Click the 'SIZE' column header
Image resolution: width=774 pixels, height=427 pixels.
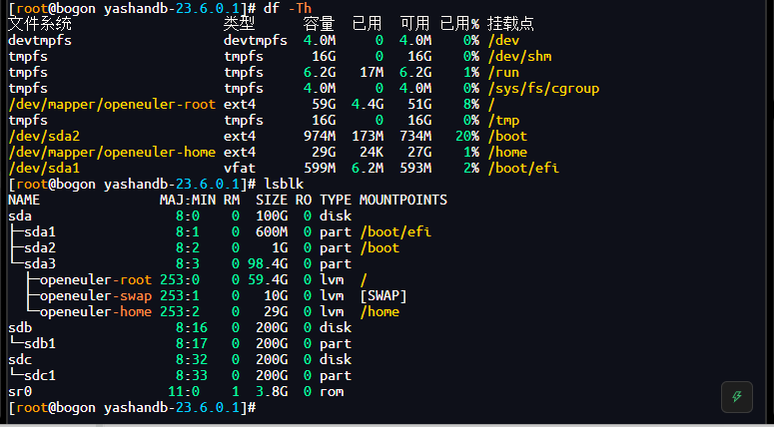pyautogui.click(x=272, y=200)
